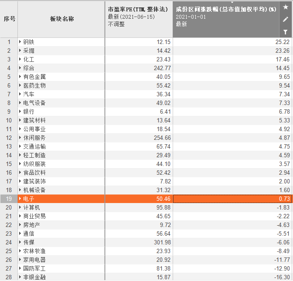Click the 序号 column header
The width and height of the screenshot is (293, 281).
point(9,19)
